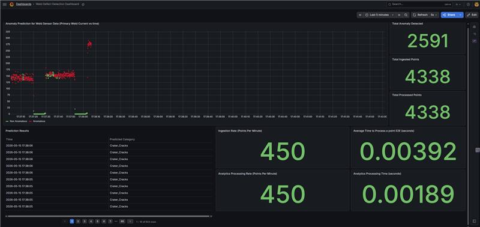Shift time range forward
The width and height of the screenshot is (480, 227).
[x=399, y=14]
